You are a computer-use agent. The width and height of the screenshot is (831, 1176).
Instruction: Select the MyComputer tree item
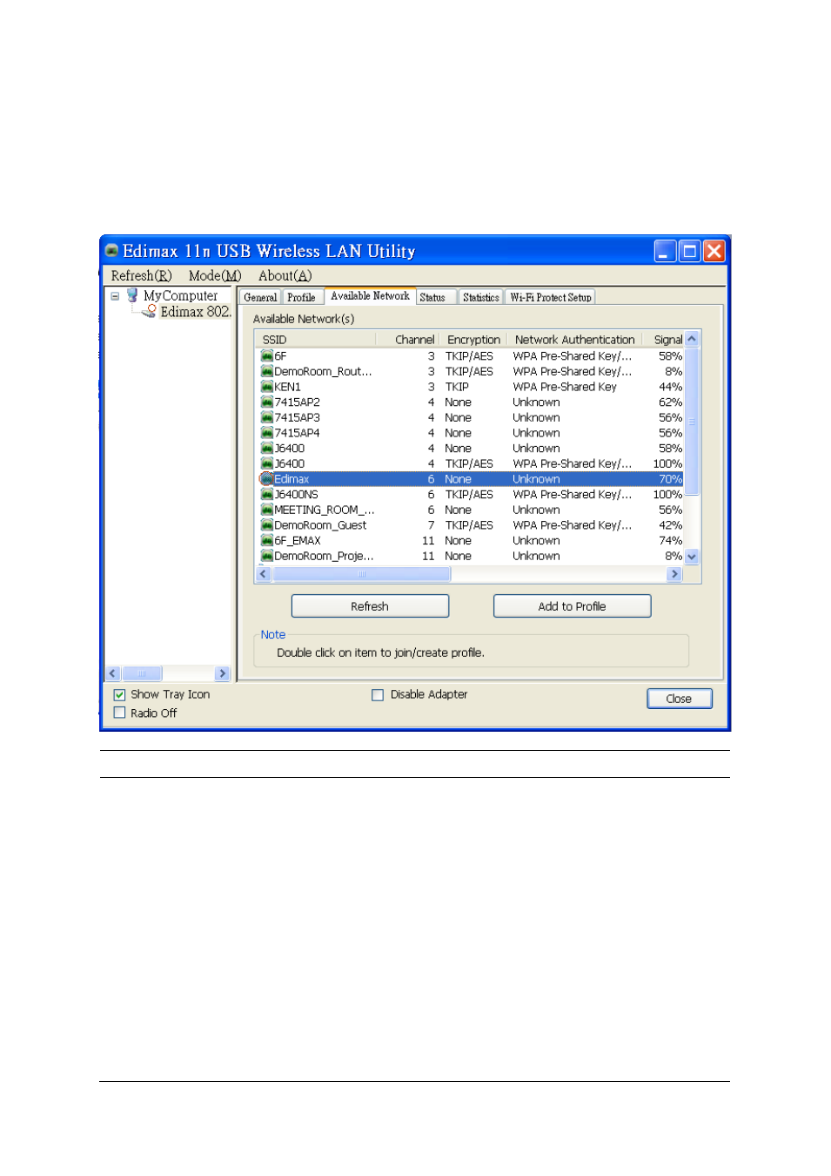180,296
